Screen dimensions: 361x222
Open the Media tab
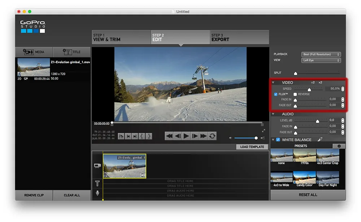pyautogui.click(x=34, y=52)
